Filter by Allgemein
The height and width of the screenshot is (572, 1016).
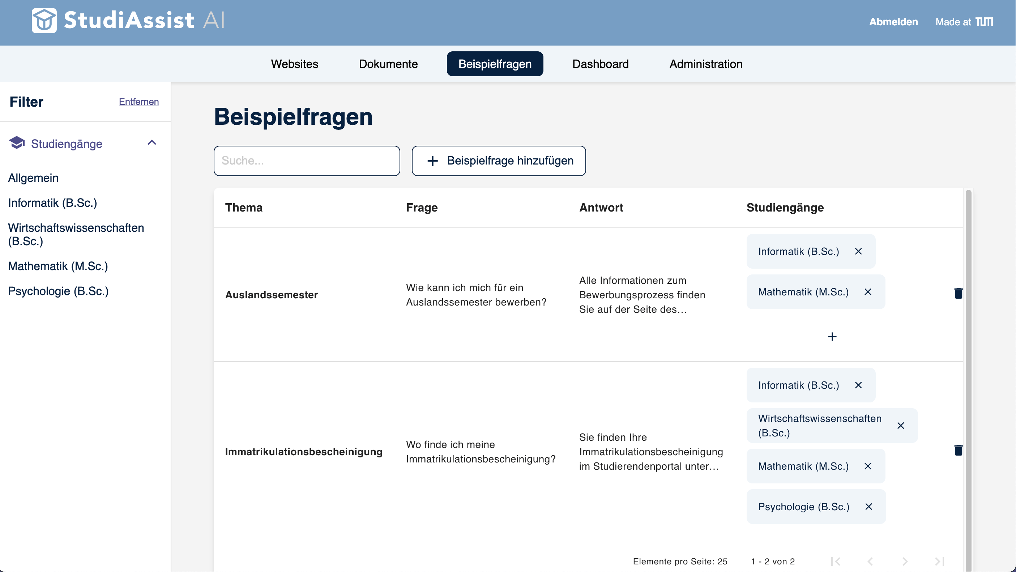point(33,178)
